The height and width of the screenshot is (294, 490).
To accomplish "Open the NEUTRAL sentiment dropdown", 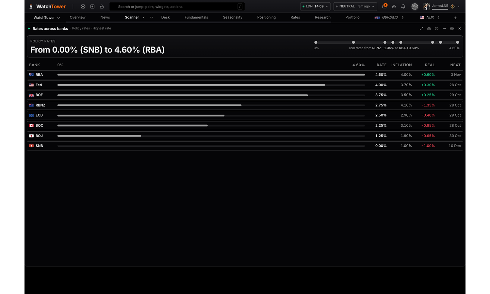I will (x=355, y=7).
